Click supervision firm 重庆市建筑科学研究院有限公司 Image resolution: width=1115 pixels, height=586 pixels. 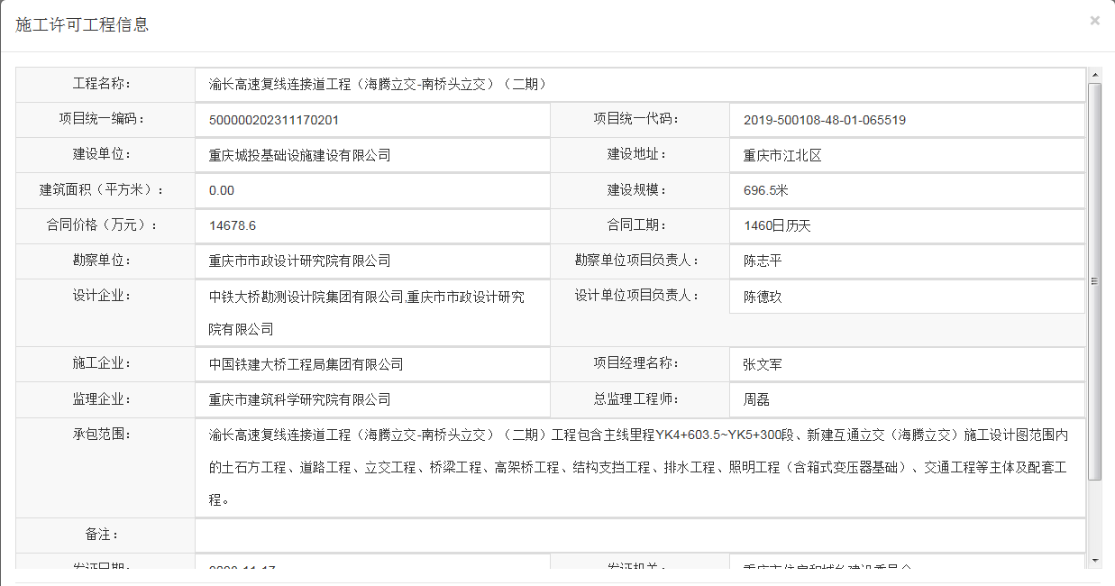point(299,399)
